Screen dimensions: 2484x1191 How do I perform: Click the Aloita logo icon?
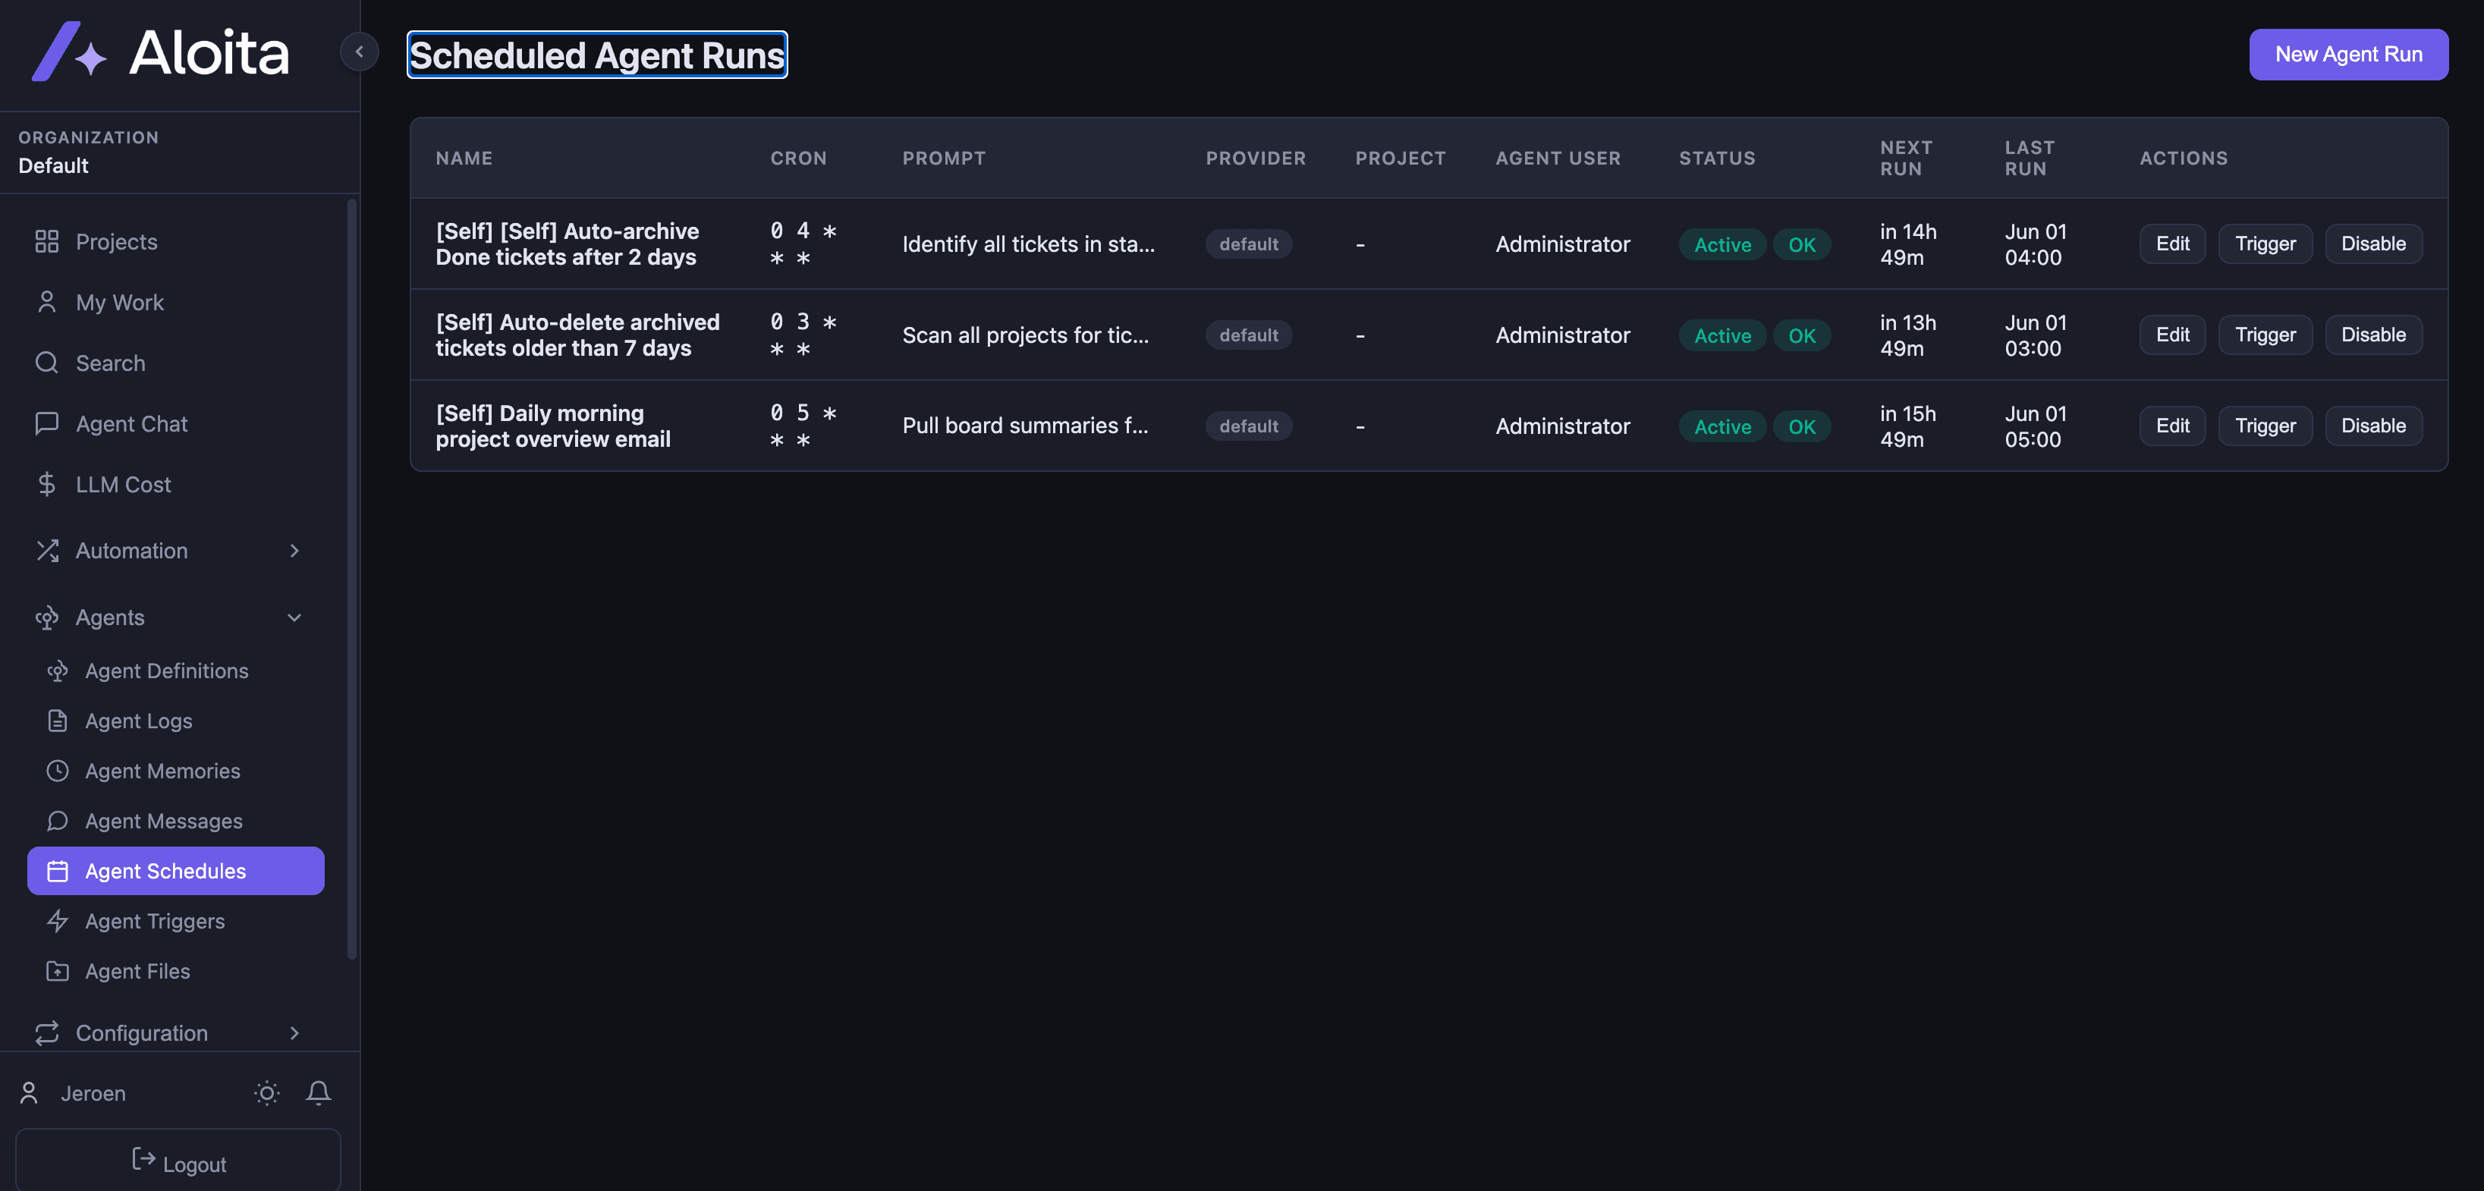70,52
